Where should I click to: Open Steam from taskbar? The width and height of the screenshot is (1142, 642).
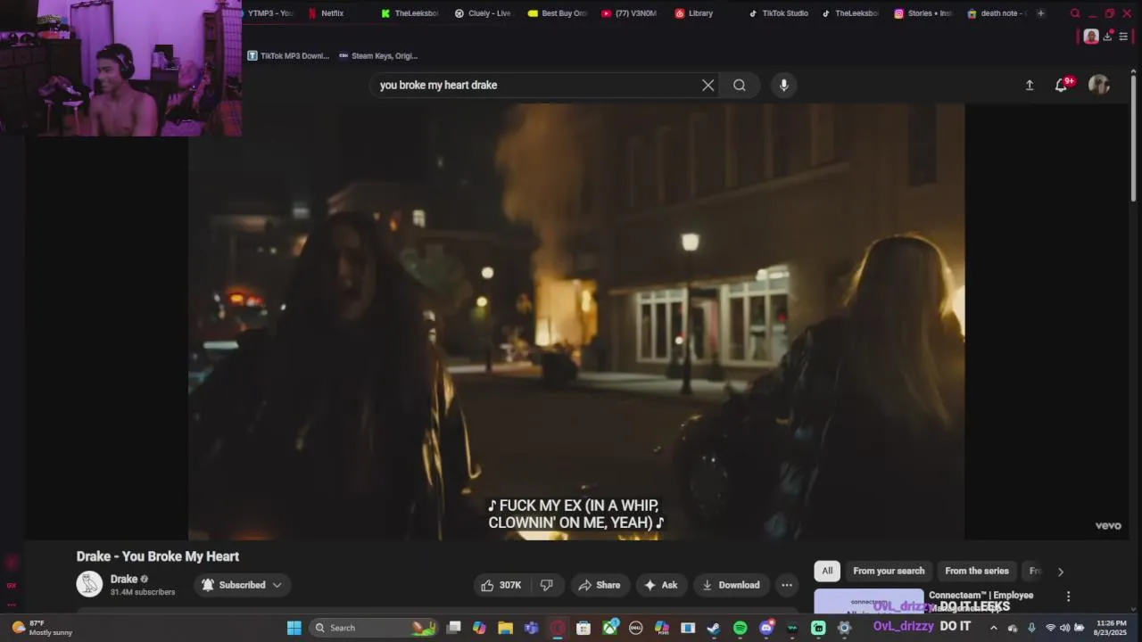[x=714, y=628]
